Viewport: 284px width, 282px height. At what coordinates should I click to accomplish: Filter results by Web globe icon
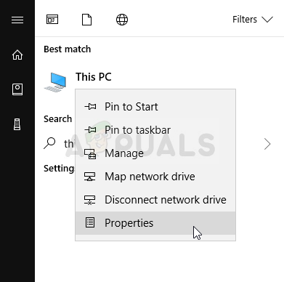pos(122,20)
